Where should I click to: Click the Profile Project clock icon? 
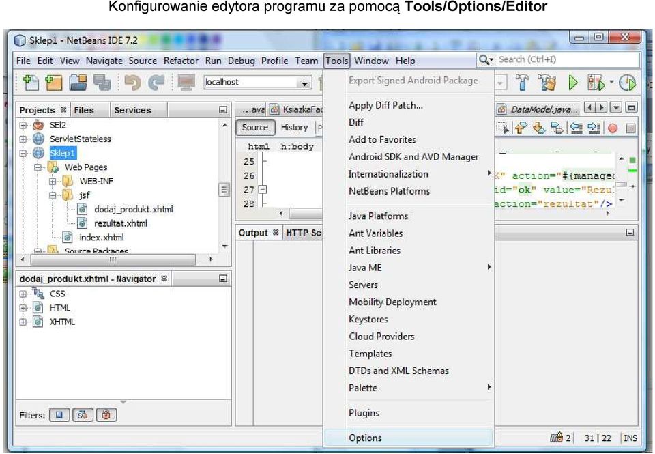628,83
